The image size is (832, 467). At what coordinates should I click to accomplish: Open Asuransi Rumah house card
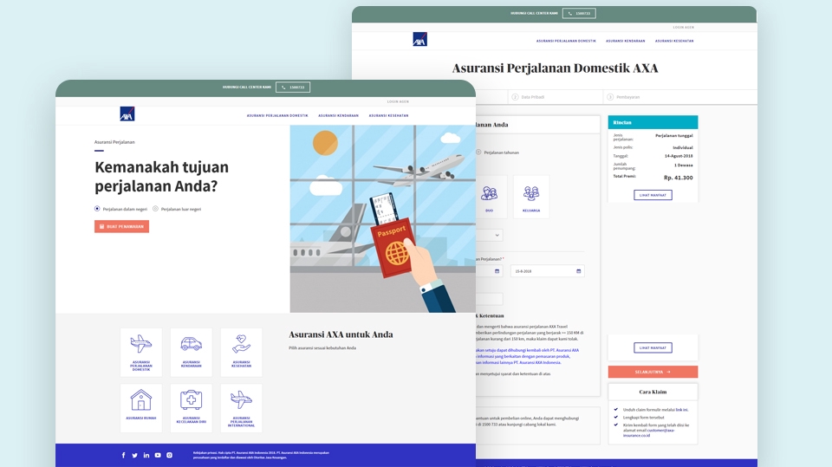point(140,408)
